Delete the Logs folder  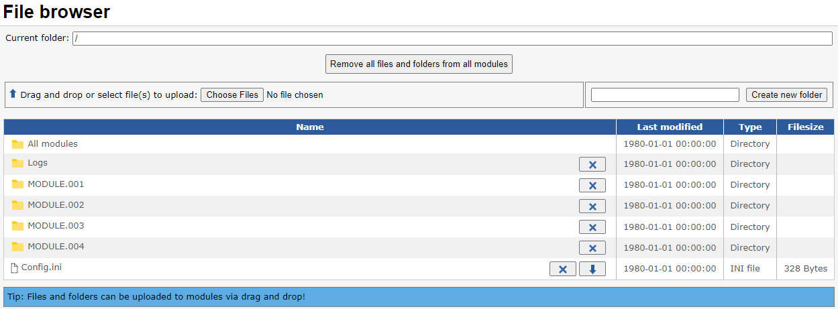tap(592, 164)
